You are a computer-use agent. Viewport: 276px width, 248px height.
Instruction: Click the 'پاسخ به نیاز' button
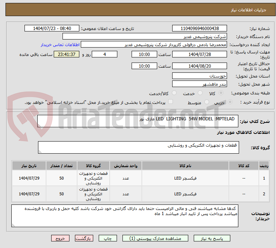tap(212, 238)
